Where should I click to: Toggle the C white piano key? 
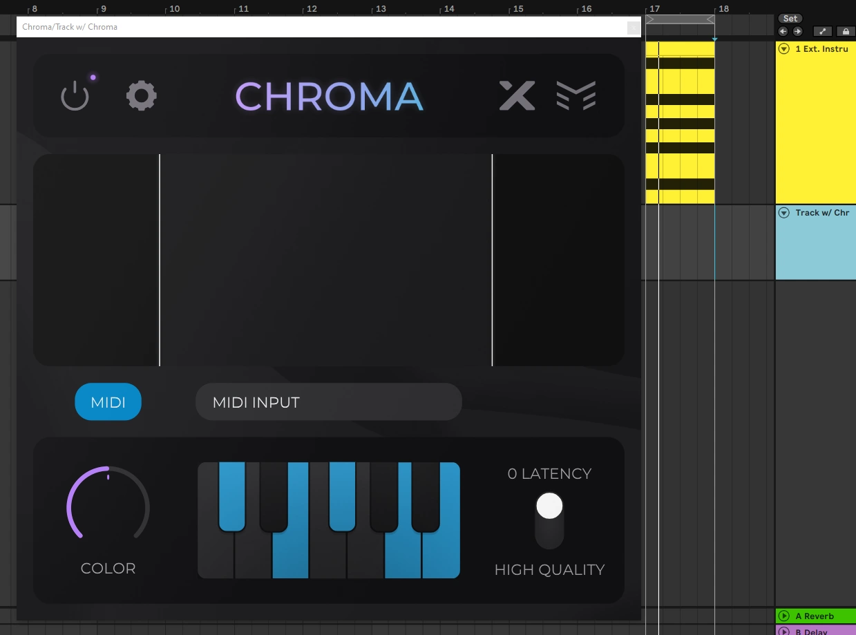click(216, 556)
